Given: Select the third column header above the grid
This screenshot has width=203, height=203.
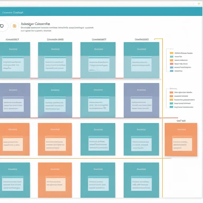Looking at the screenshot, I should point(99,39).
